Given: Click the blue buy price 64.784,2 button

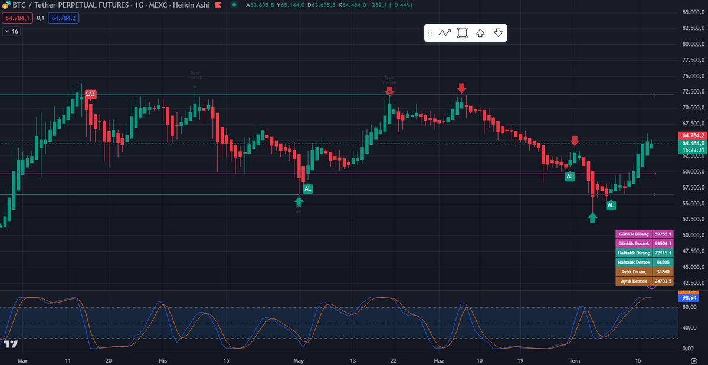Looking at the screenshot, I should tap(63, 19).
